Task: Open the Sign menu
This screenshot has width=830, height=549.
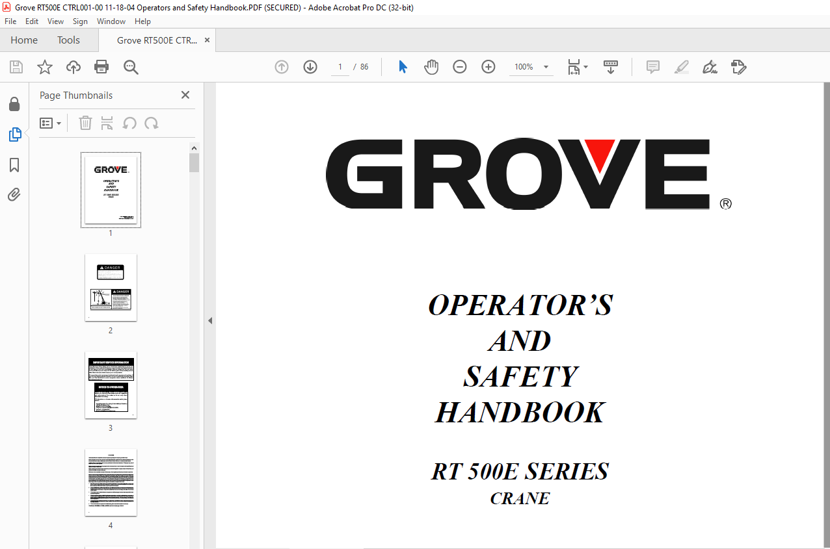Action: 80,21
